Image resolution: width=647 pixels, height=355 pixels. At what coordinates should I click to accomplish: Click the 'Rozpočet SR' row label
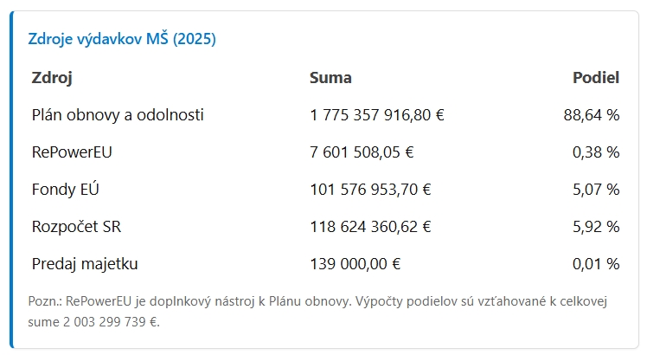click(x=77, y=227)
